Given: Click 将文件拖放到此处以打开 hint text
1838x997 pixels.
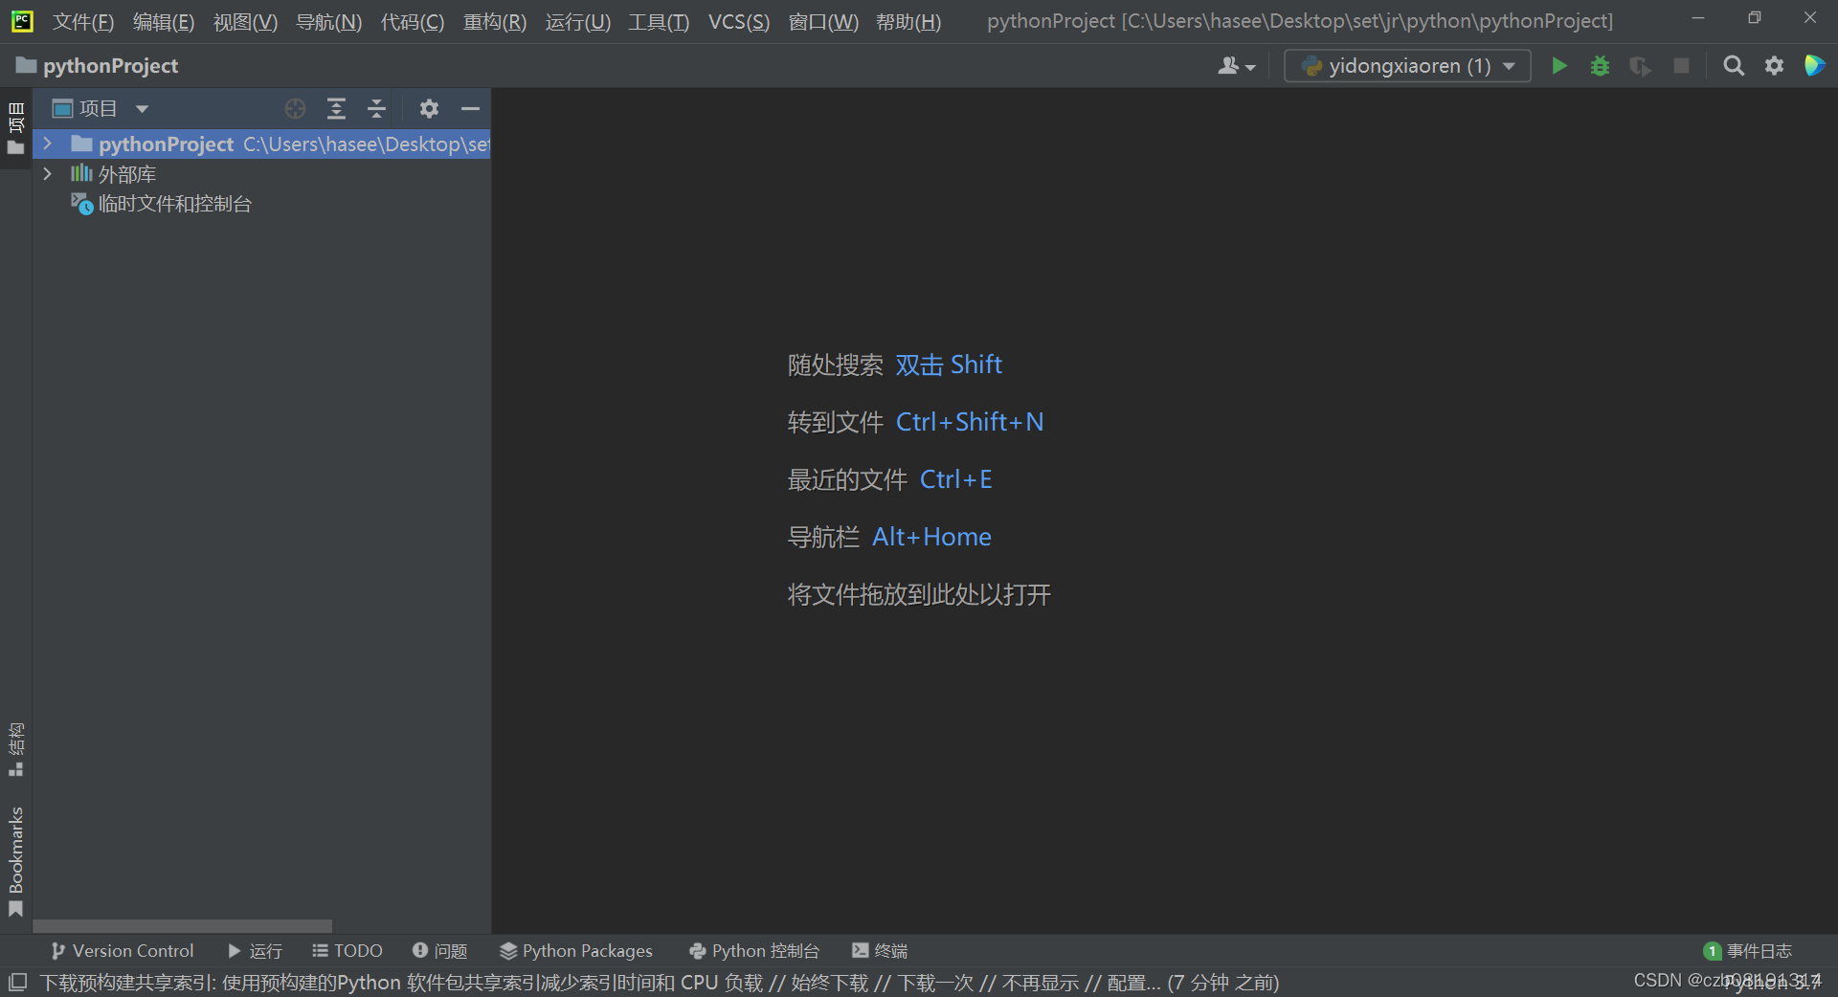Looking at the screenshot, I should click(919, 594).
